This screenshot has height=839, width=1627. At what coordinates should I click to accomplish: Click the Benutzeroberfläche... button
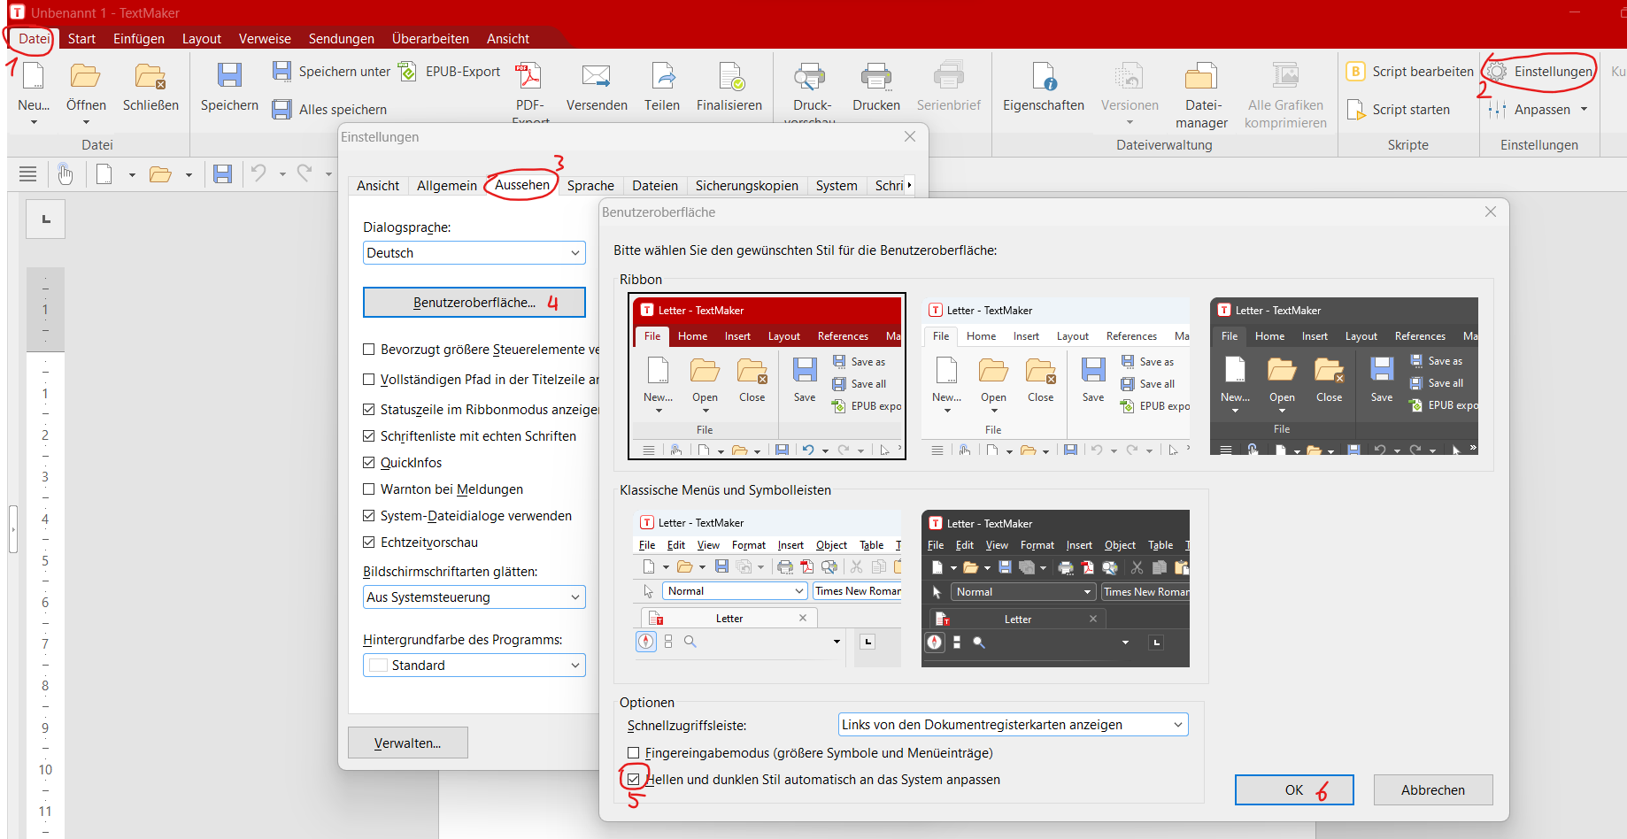[474, 303]
